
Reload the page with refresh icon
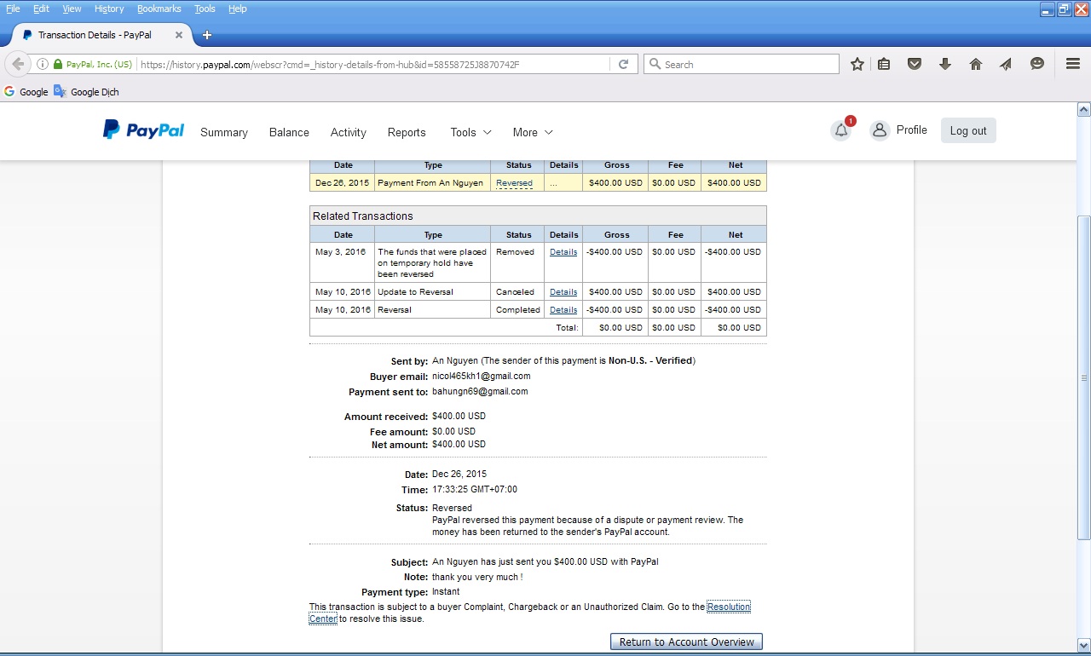point(623,64)
